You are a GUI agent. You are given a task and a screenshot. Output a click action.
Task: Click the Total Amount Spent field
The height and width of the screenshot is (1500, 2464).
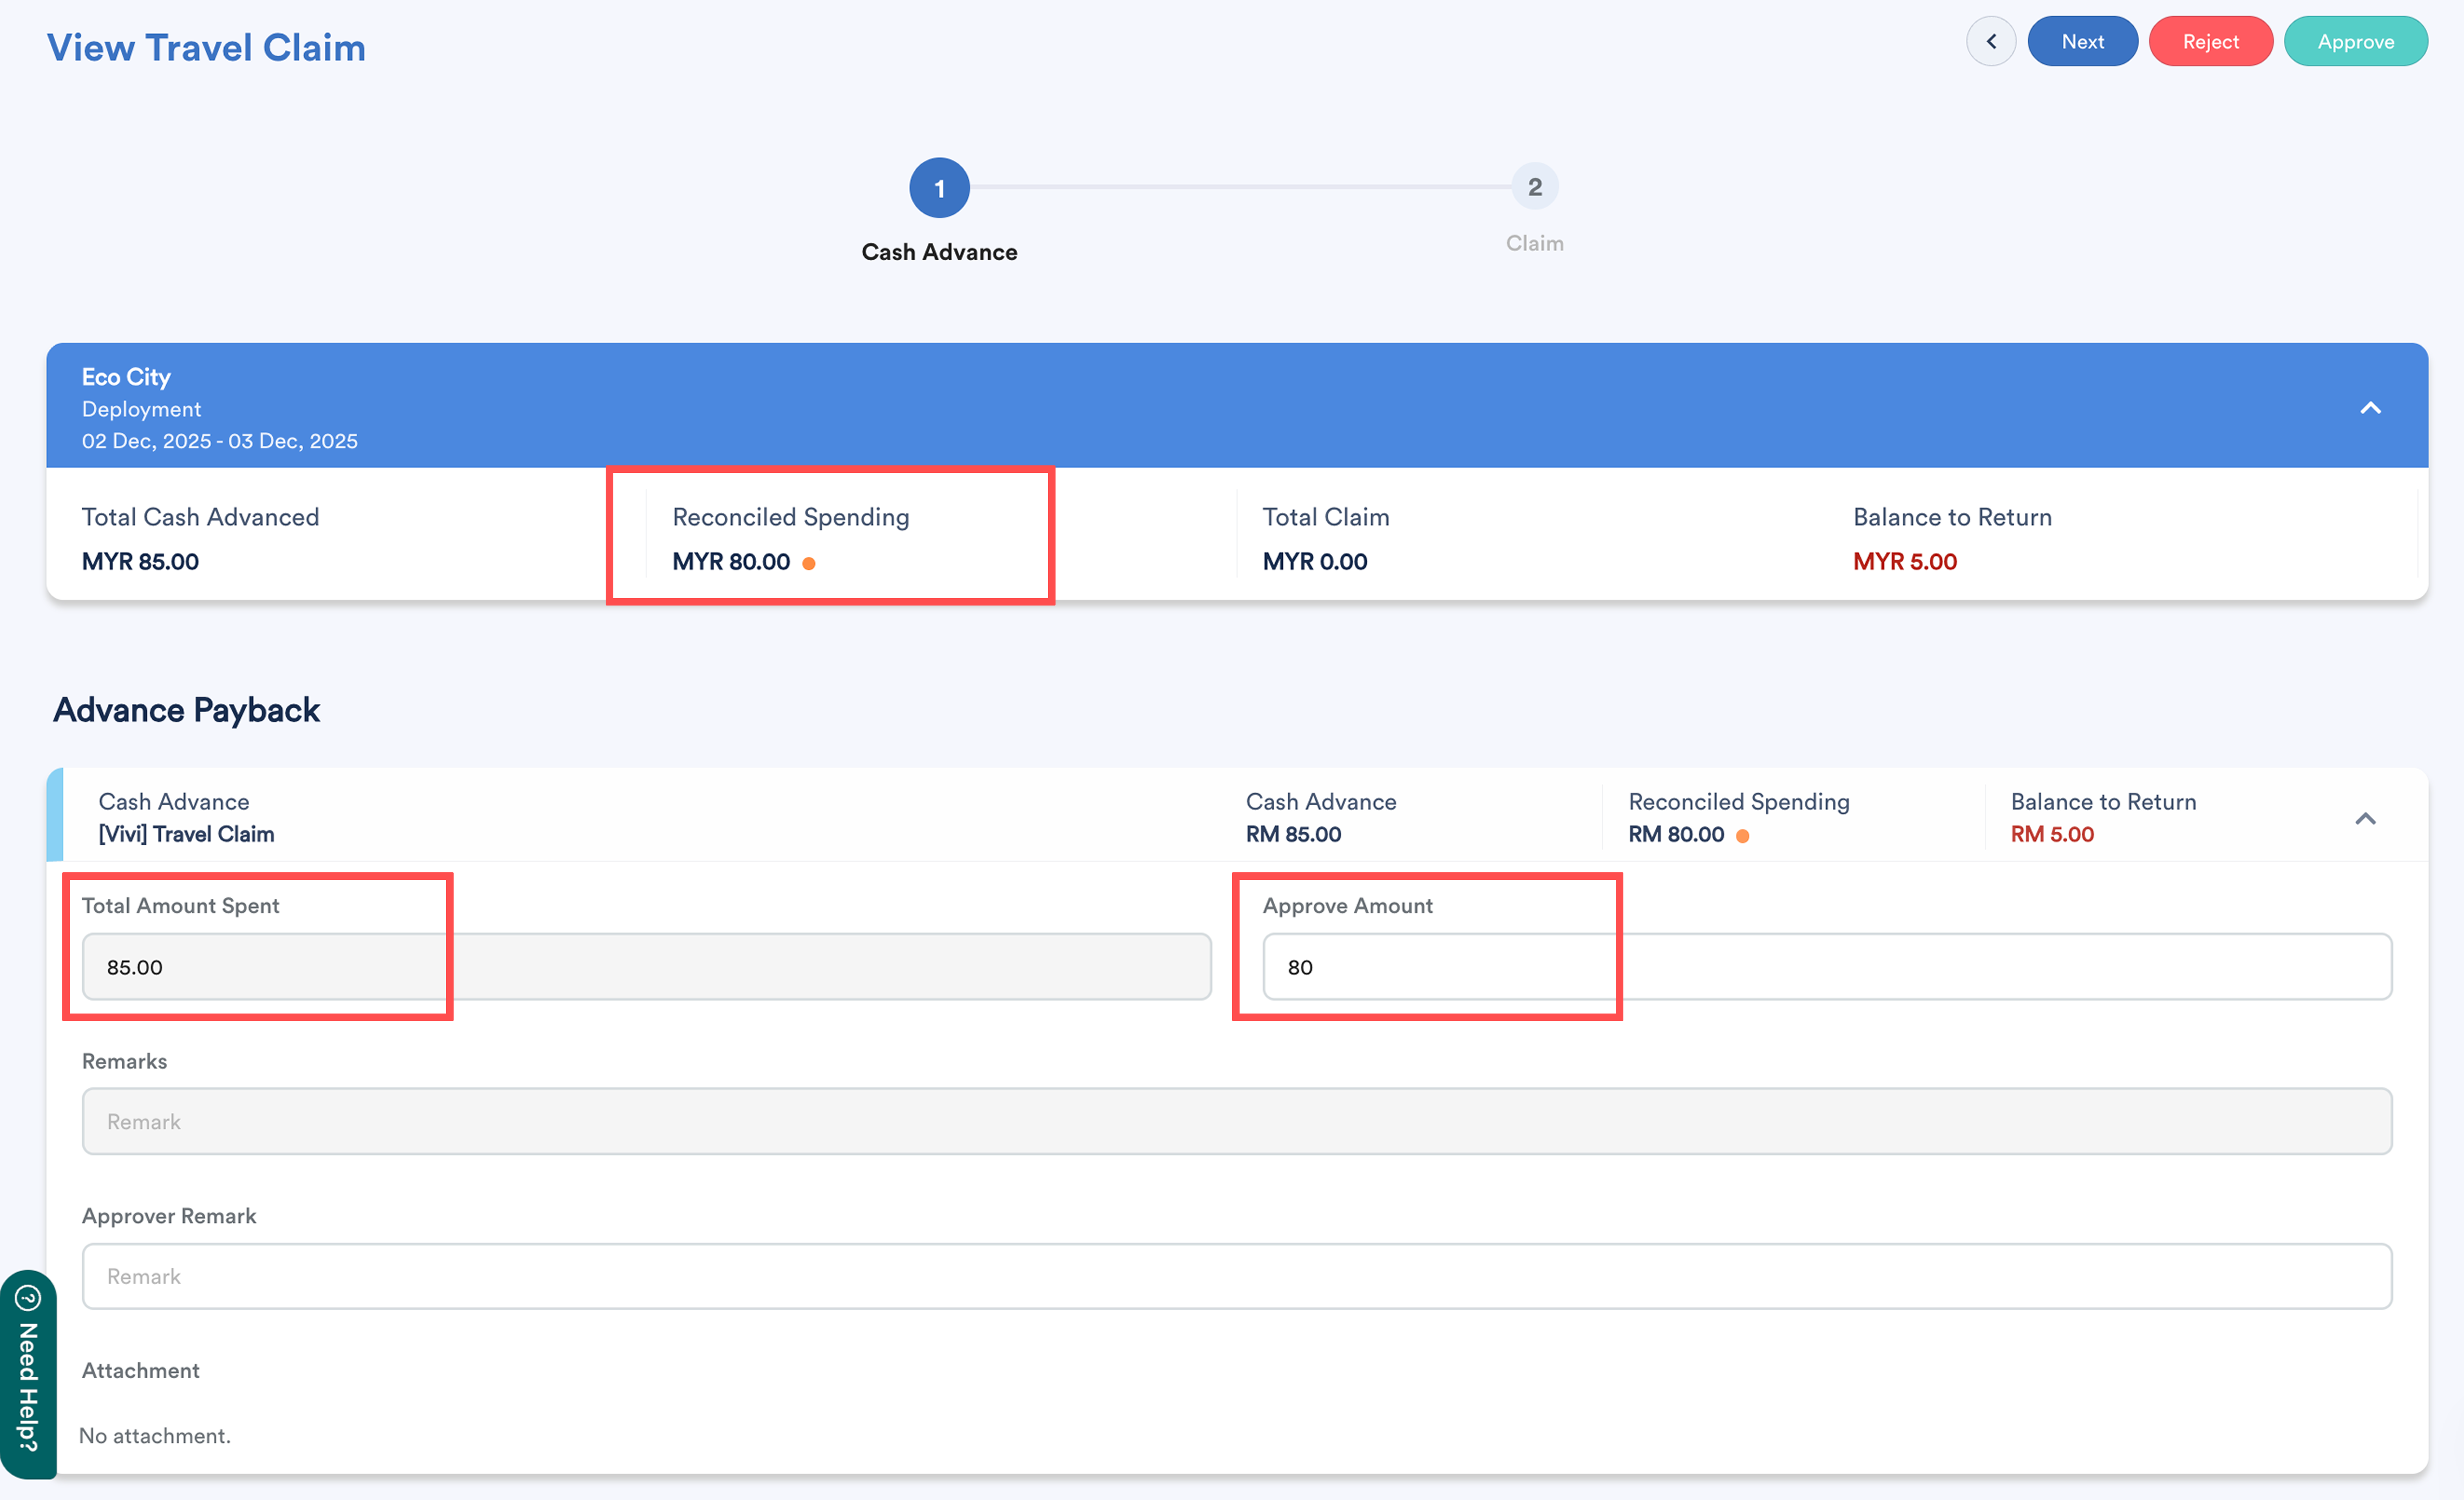(646, 967)
